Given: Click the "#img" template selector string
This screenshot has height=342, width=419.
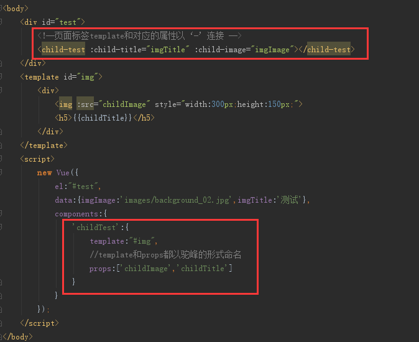Looking at the screenshot, I should pyautogui.click(x=142, y=241).
